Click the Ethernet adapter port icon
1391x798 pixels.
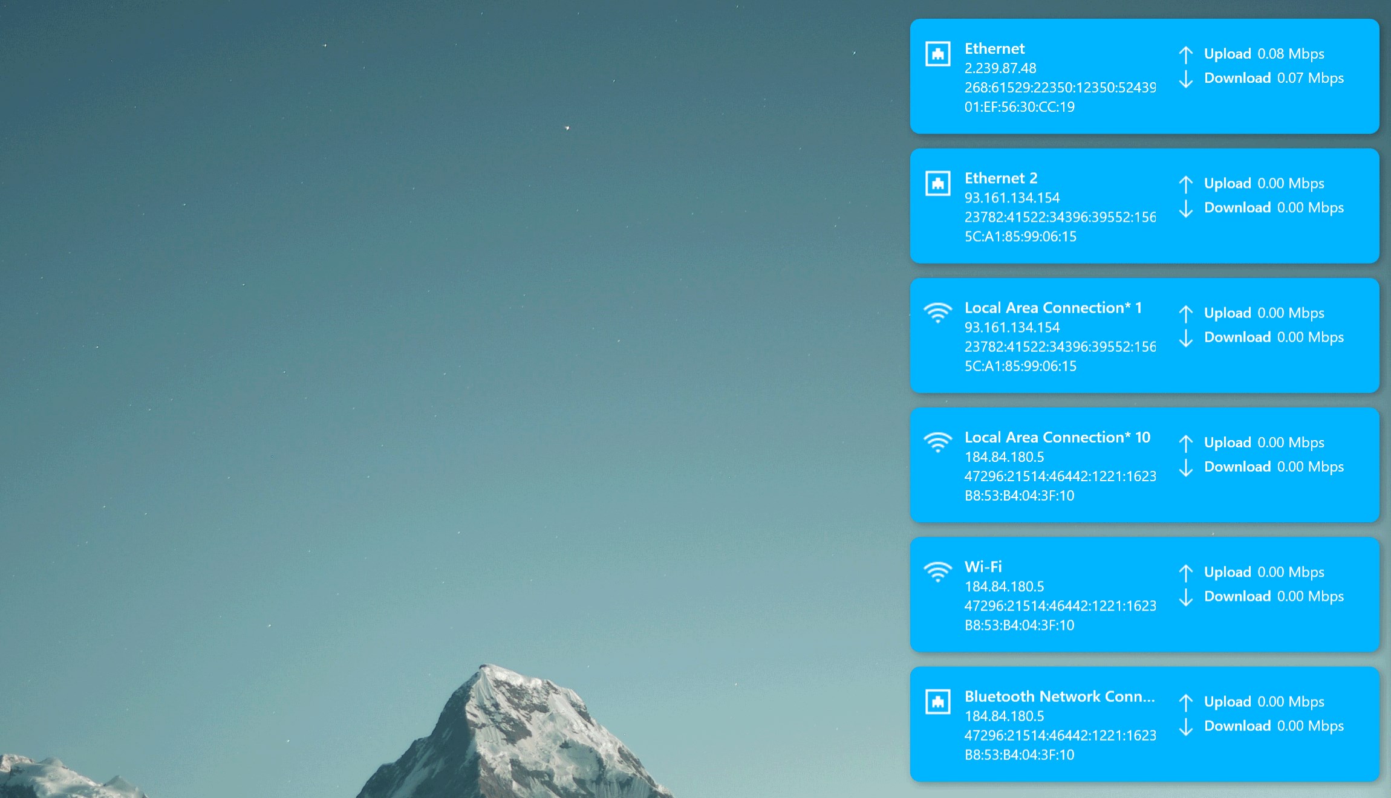pyautogui.click(x=937, y=54)
